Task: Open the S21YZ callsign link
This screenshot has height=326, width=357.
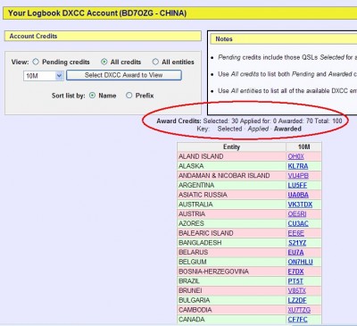Action: [297, 243]
